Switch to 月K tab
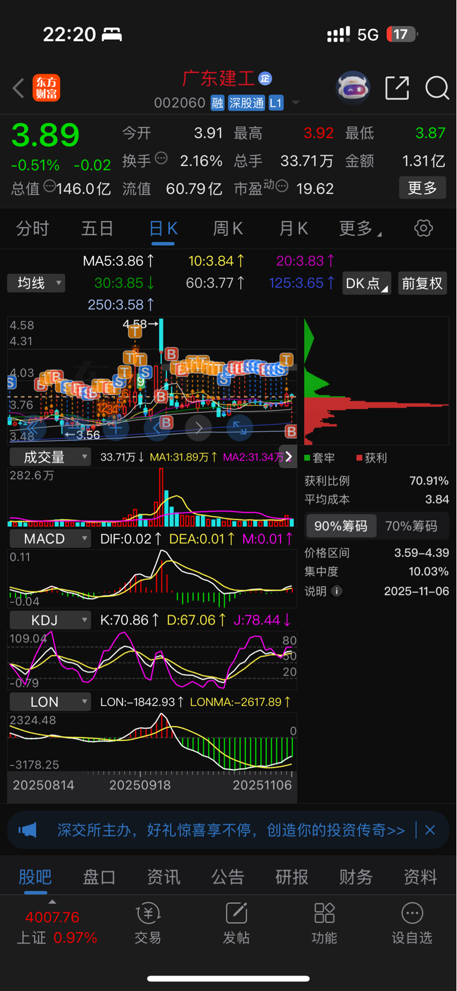Image resolution: width=457 pixels, height=991 pixels. coord(294,229)
